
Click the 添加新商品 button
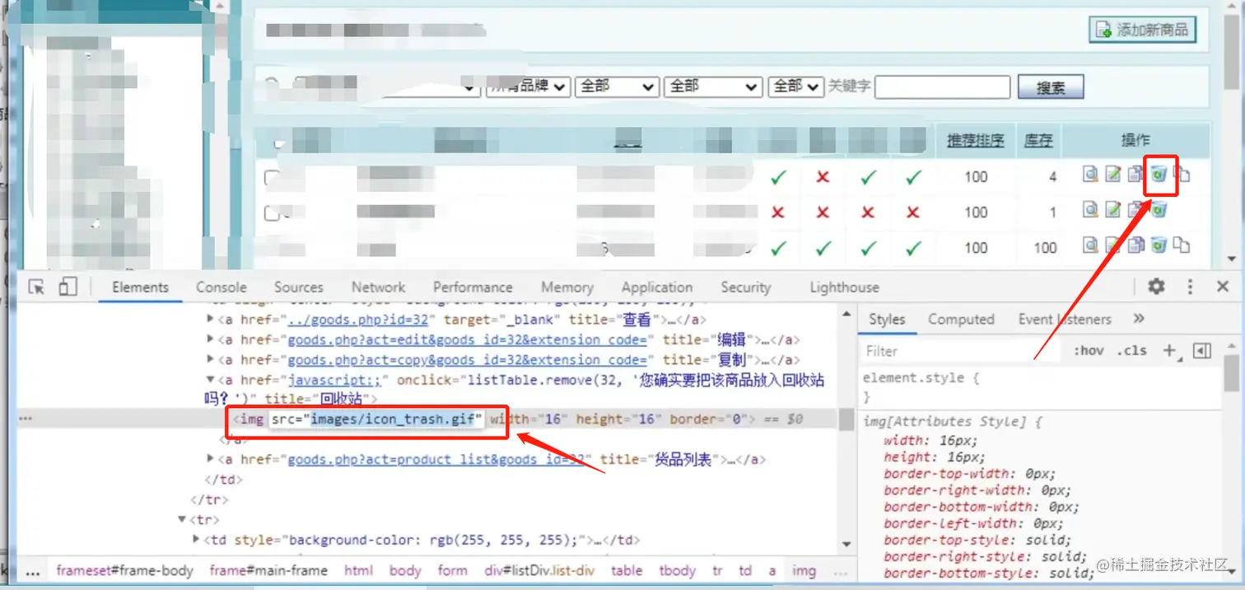1142,30
